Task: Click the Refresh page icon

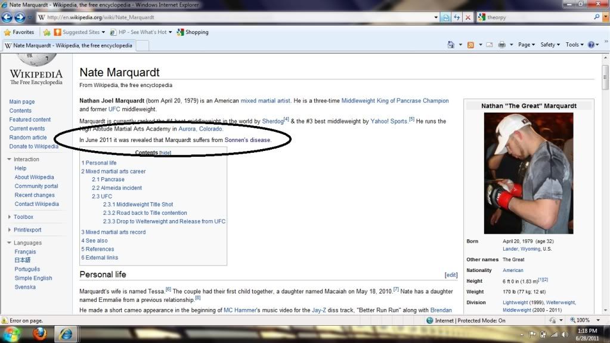Action: click(x=457, y=17)
